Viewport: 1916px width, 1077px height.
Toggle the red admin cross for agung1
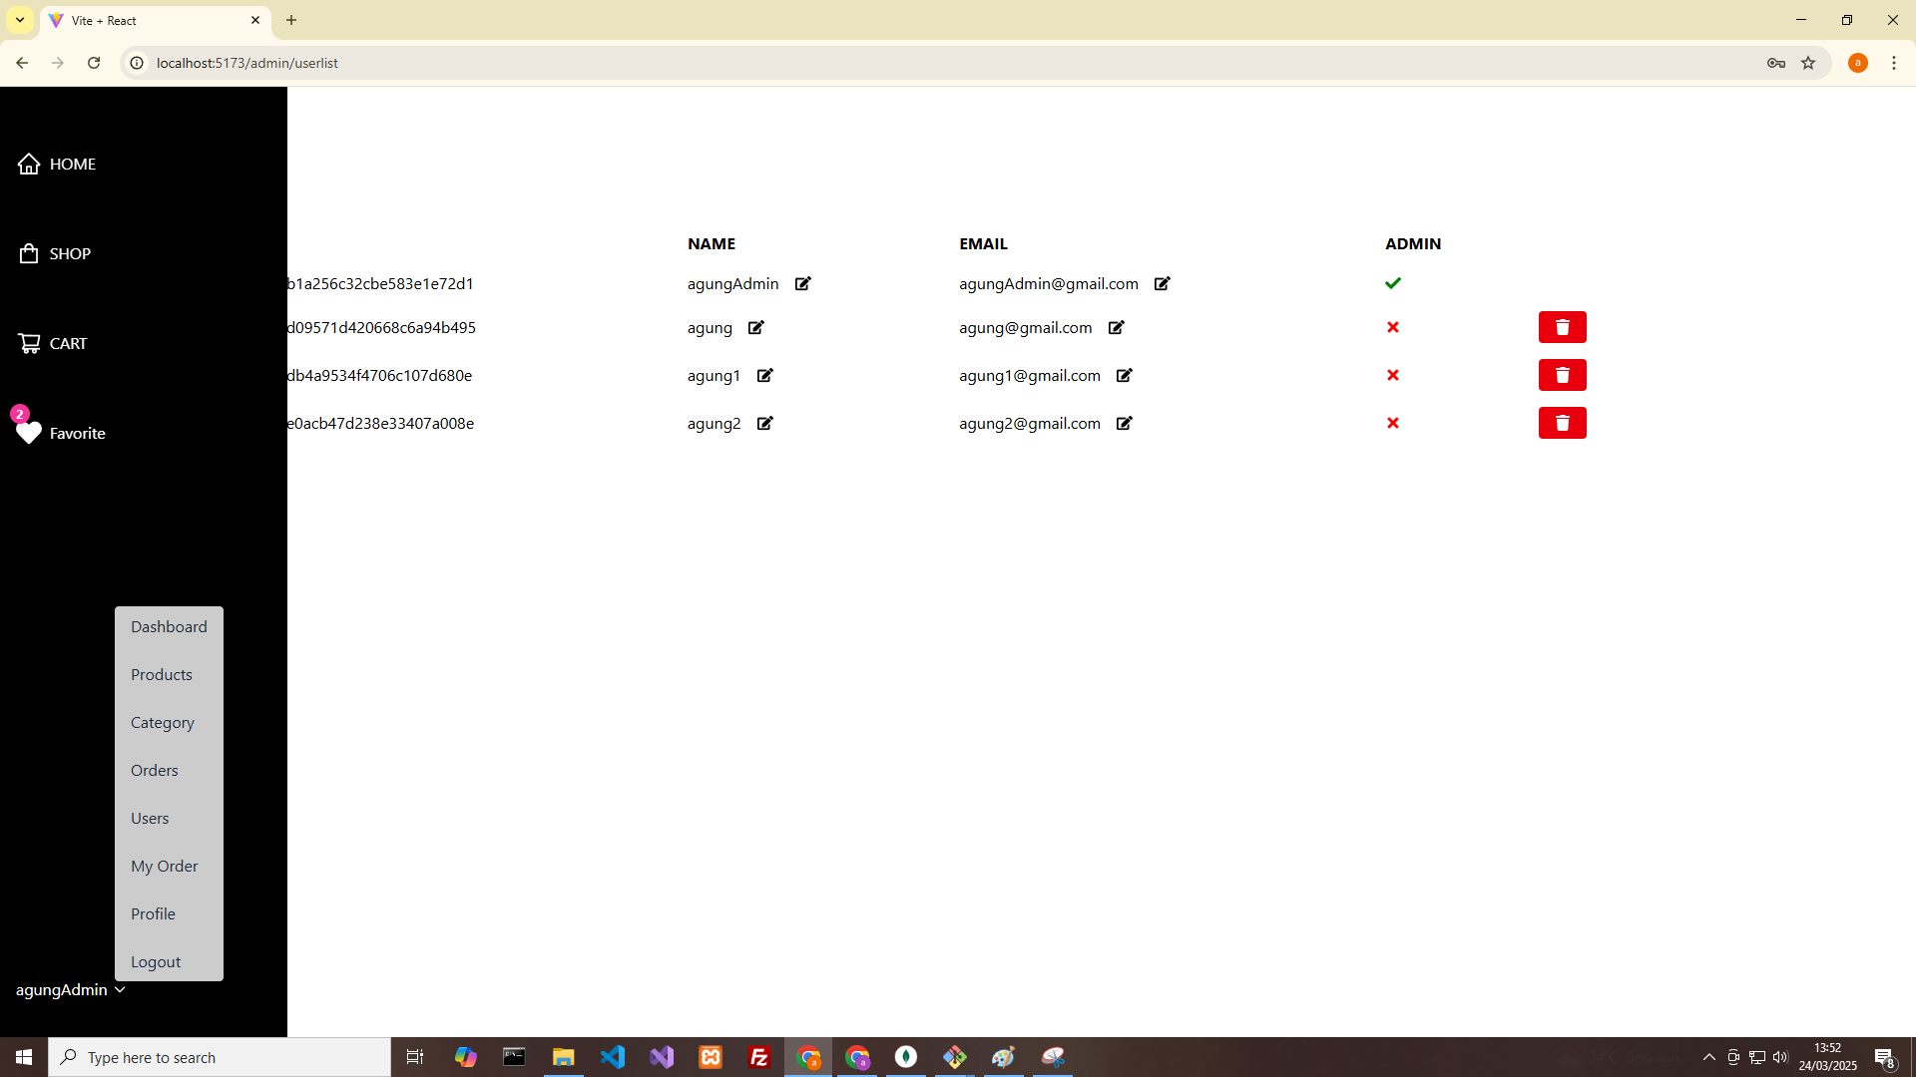pos(1393,375)
